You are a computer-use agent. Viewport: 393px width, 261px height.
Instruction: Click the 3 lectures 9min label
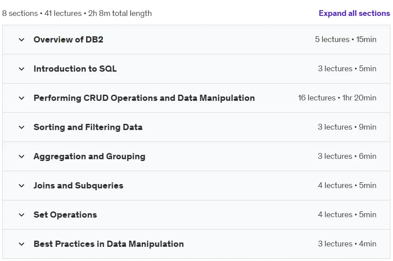point(347,127)
